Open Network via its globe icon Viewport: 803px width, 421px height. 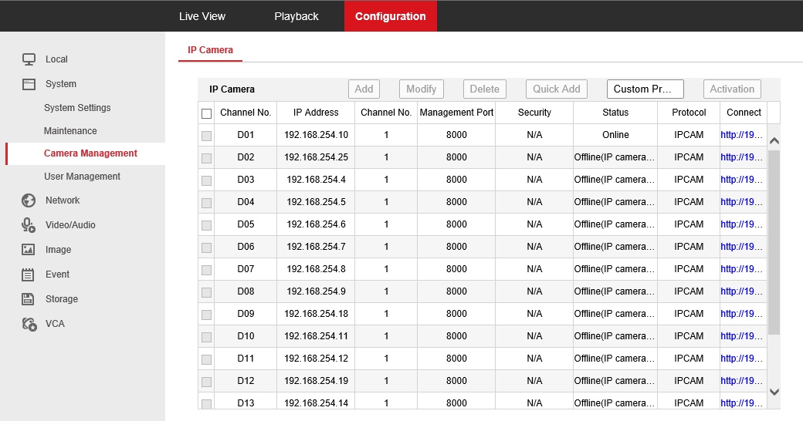click(29, 200)
